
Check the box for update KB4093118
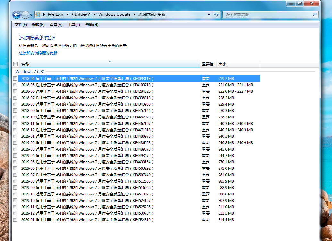tap(15, 79)
